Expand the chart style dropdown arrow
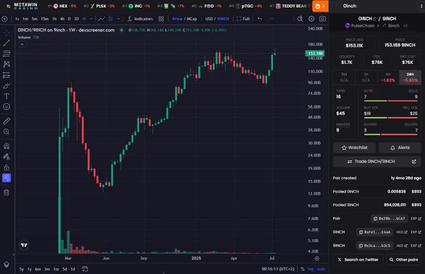The width and height of the screenshot is (425, 274). (x=119, y=19)
